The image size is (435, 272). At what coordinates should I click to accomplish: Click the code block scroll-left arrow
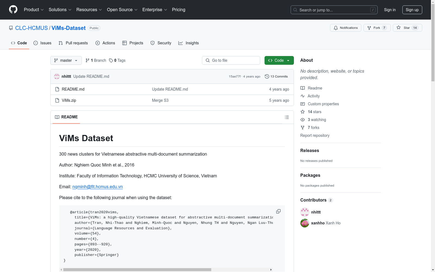pyautogui.click(x=61, y=270)
